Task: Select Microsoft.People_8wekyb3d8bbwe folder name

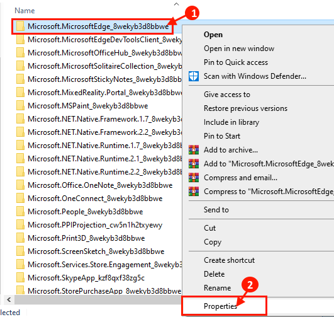Action: 85,212
